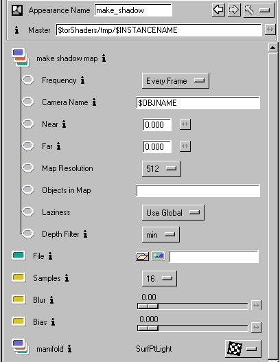Click the info icon beside Master

tap(16, 30)
